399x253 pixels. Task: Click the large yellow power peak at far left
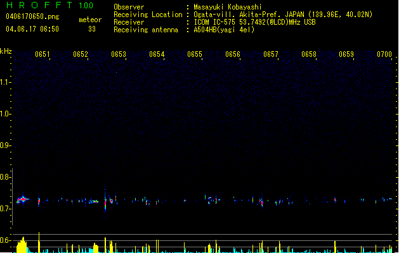(22, 245)
